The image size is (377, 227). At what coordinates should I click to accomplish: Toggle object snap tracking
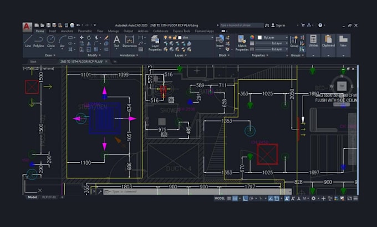click(x=271, y=198)
